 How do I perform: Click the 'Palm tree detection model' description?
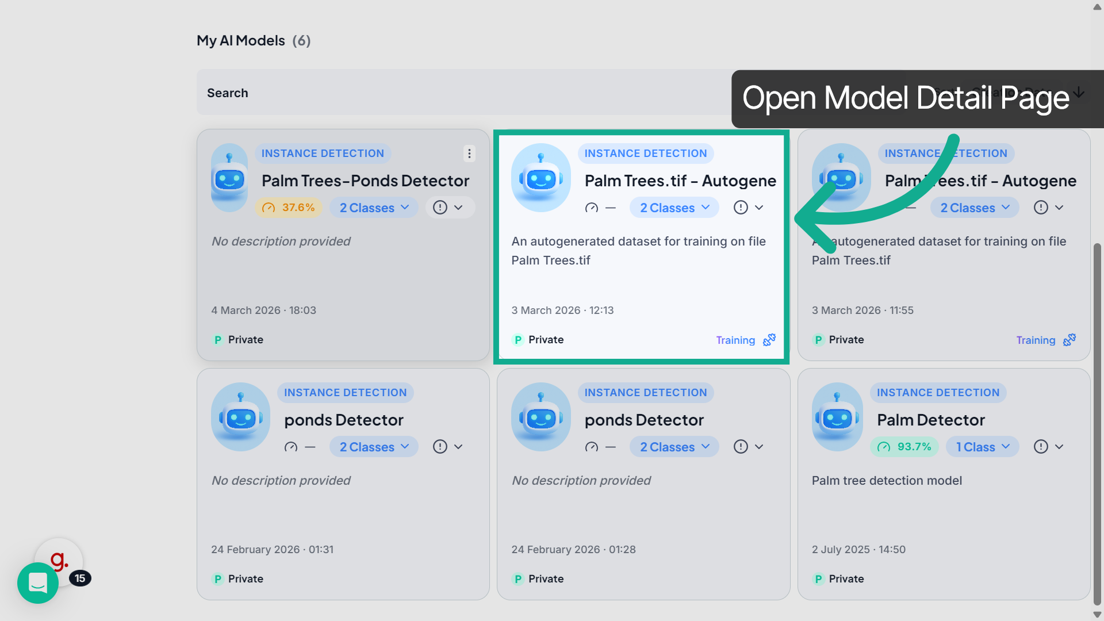(887, 480)
